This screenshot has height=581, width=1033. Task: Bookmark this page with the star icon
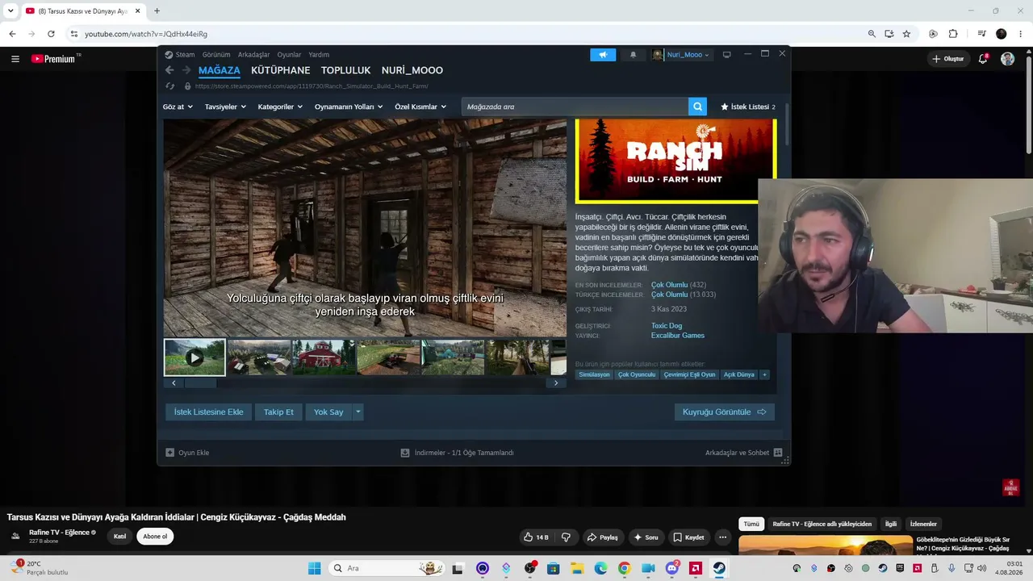click(x=906, y=34)
